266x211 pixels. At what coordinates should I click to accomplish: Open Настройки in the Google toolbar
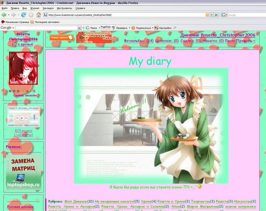click(x=163, y=28)
